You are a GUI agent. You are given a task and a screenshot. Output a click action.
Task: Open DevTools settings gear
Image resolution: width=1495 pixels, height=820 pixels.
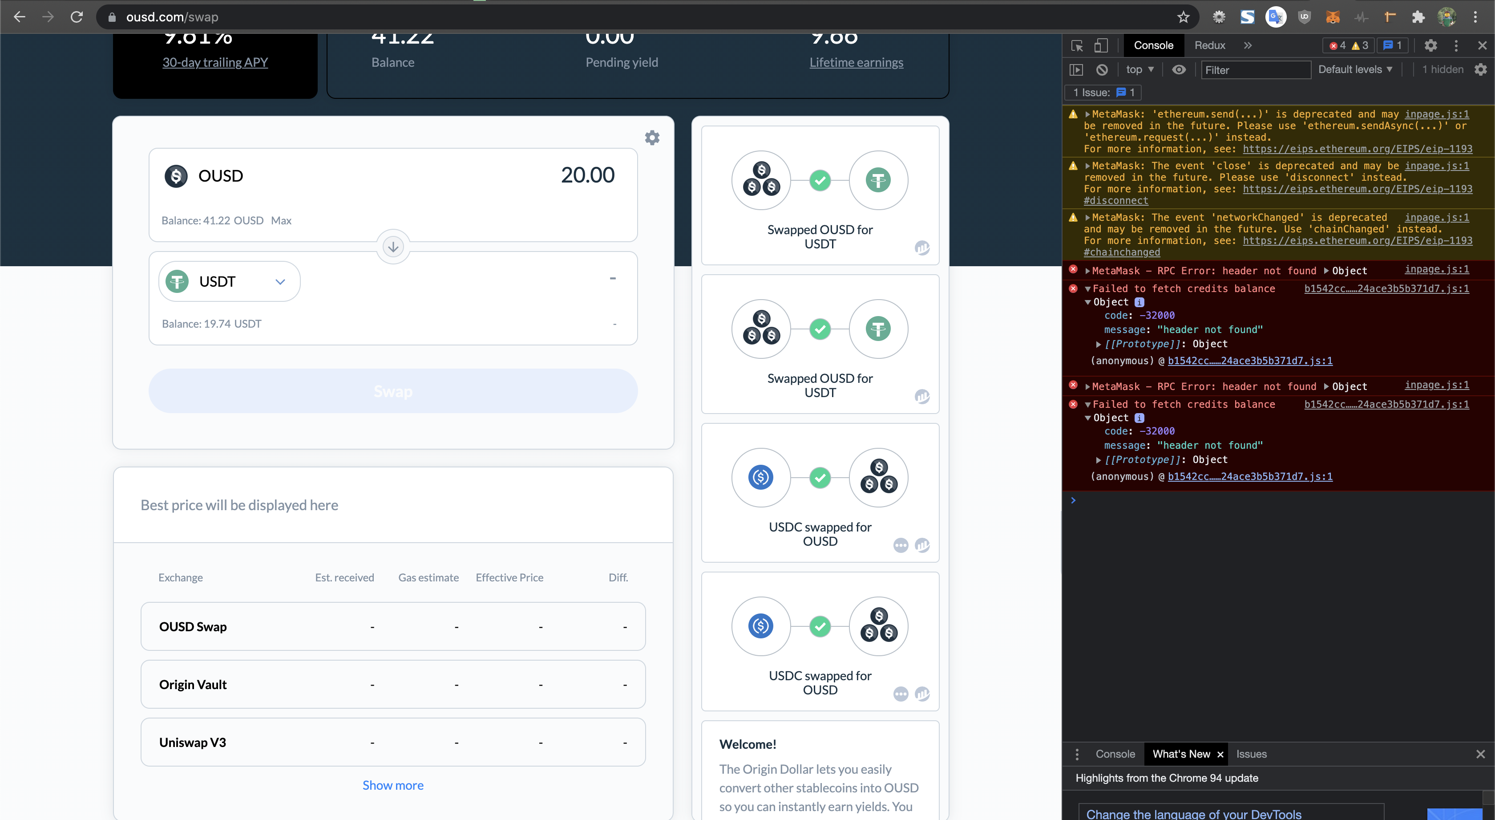tap(1431, 45)
